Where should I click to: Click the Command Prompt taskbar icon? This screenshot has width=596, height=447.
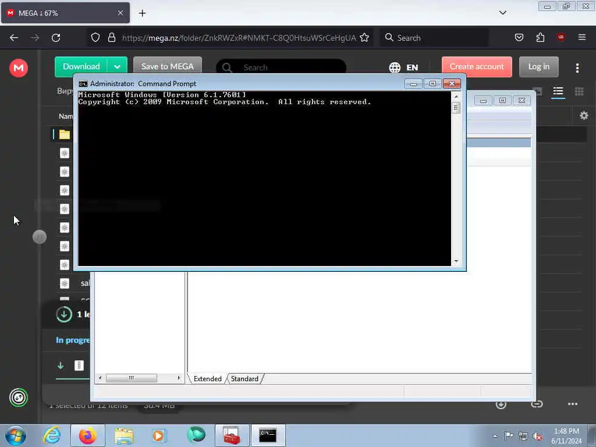268,435
